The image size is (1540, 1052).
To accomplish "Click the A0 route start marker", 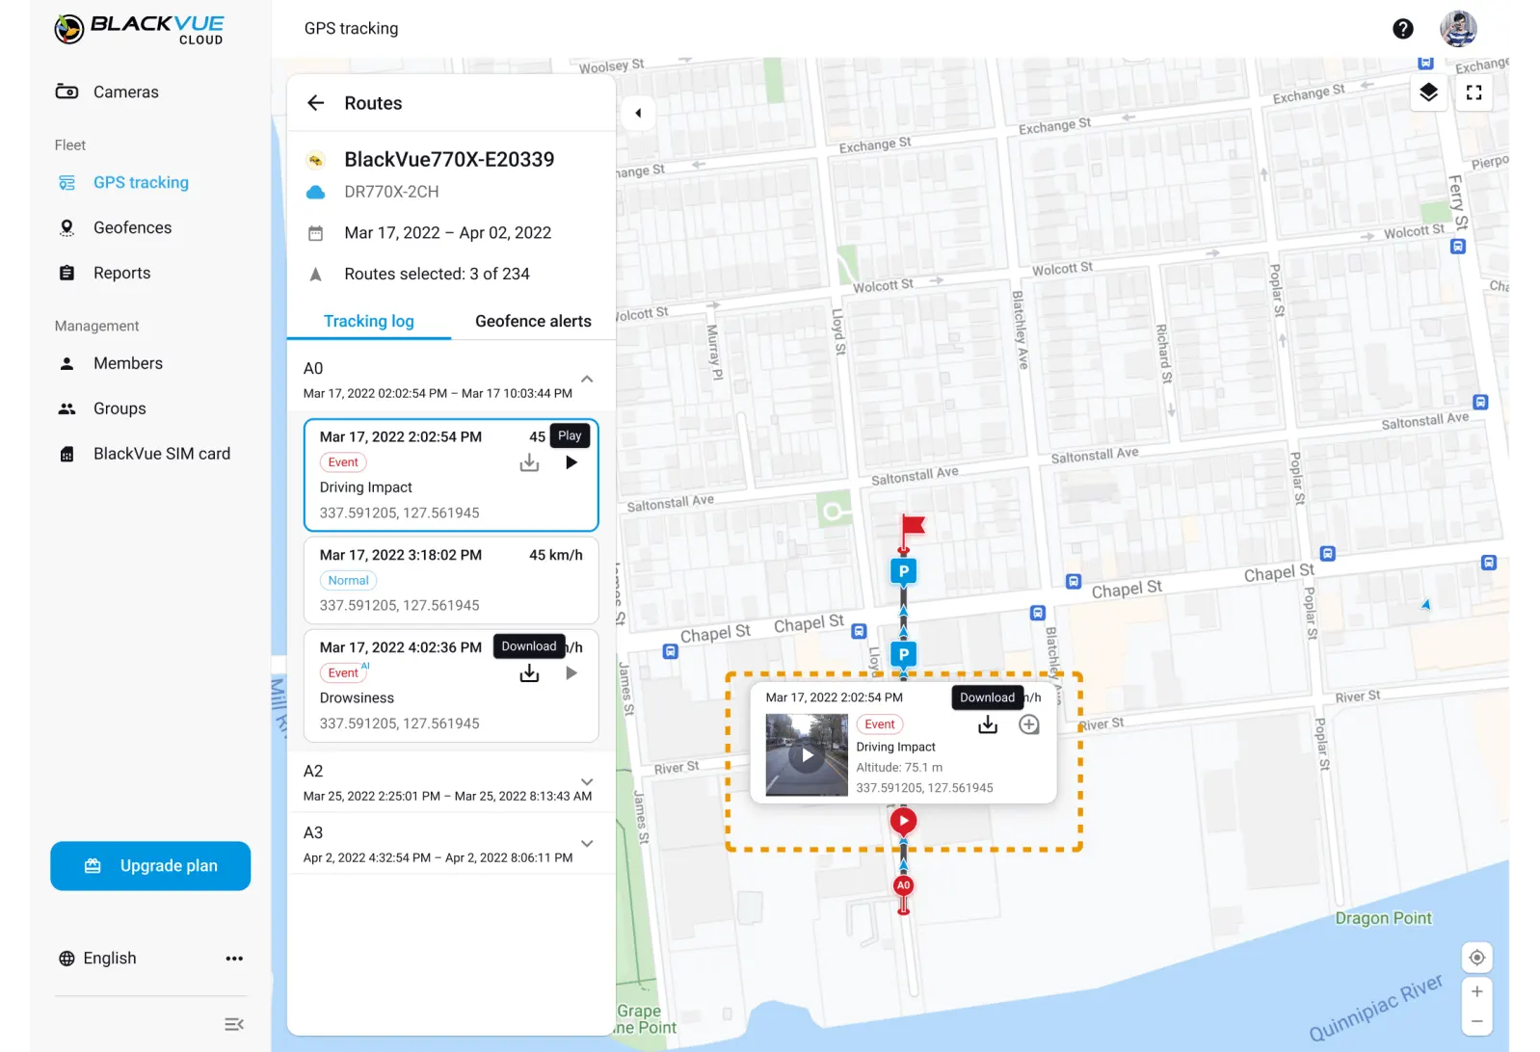I will pos(903,885).
